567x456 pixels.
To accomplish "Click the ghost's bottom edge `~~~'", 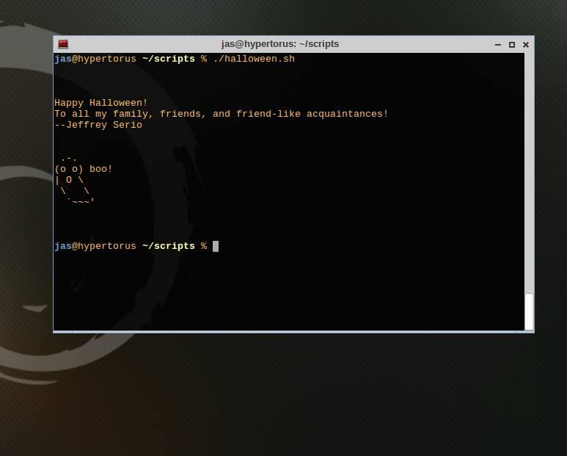I will [x=81, y=202].
